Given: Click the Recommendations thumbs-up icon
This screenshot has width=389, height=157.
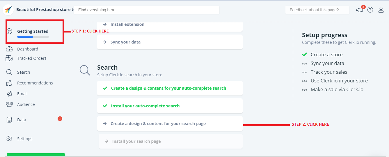Looking at the screenshot, I should 9,83.
